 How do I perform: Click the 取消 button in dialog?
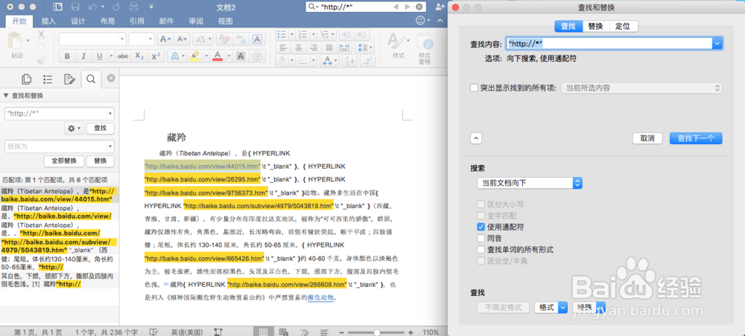pos(647,138)
